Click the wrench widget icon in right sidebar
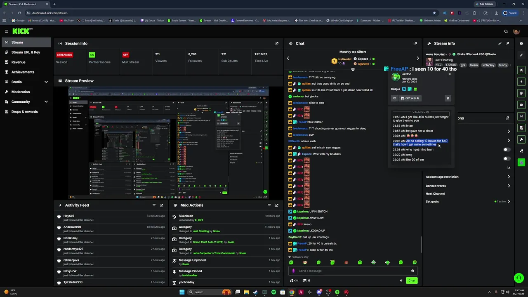528x297 pixels. [x=521, y=139]
